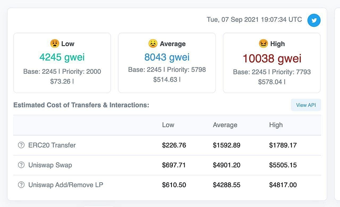The width and height of the screenshot is (340, 207).
Task: Select the Average gas price card
Action: pos(167,63)
